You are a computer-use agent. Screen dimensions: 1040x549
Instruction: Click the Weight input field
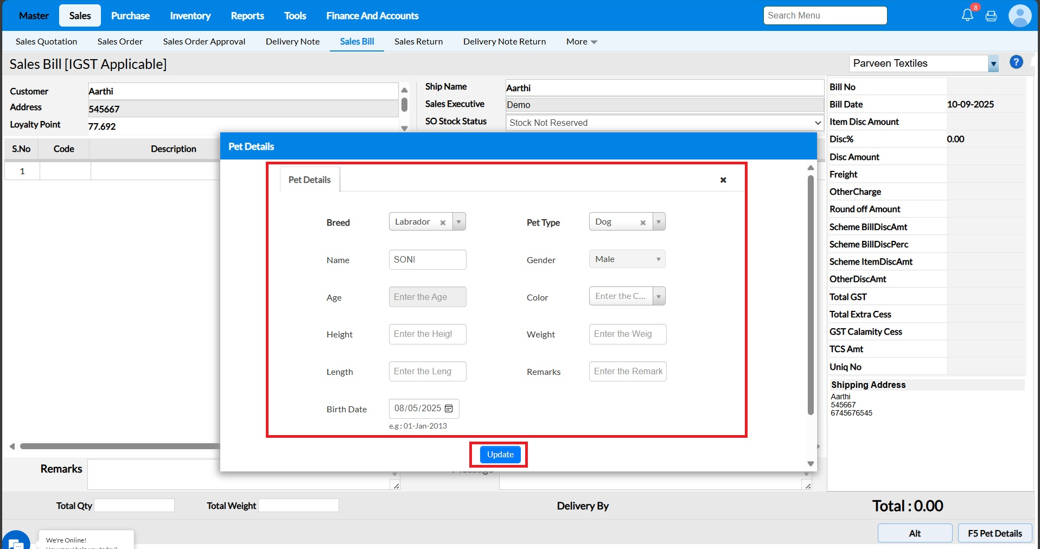(x=628, y=334)
